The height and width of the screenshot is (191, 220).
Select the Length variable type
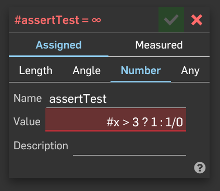[35, 70]
